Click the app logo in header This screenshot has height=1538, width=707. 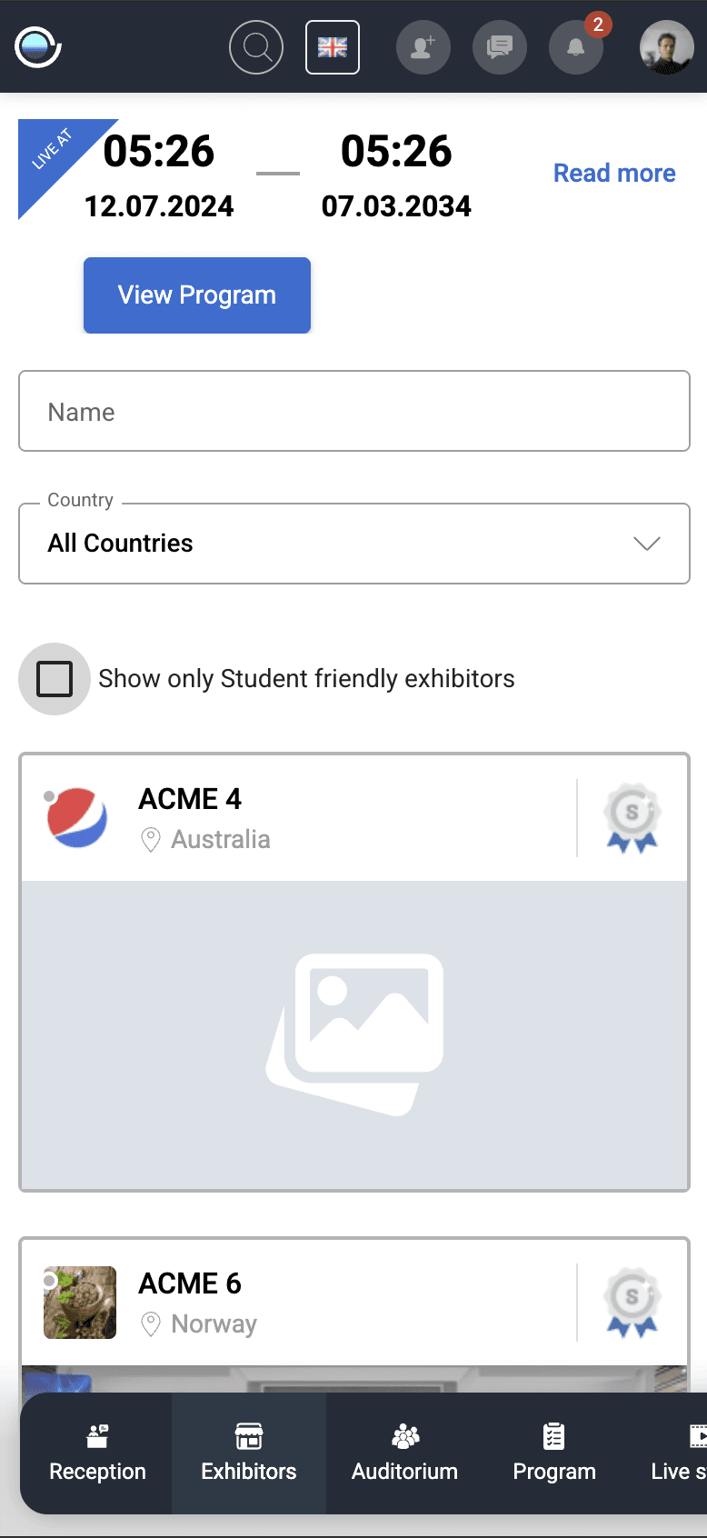coord(38,47)
